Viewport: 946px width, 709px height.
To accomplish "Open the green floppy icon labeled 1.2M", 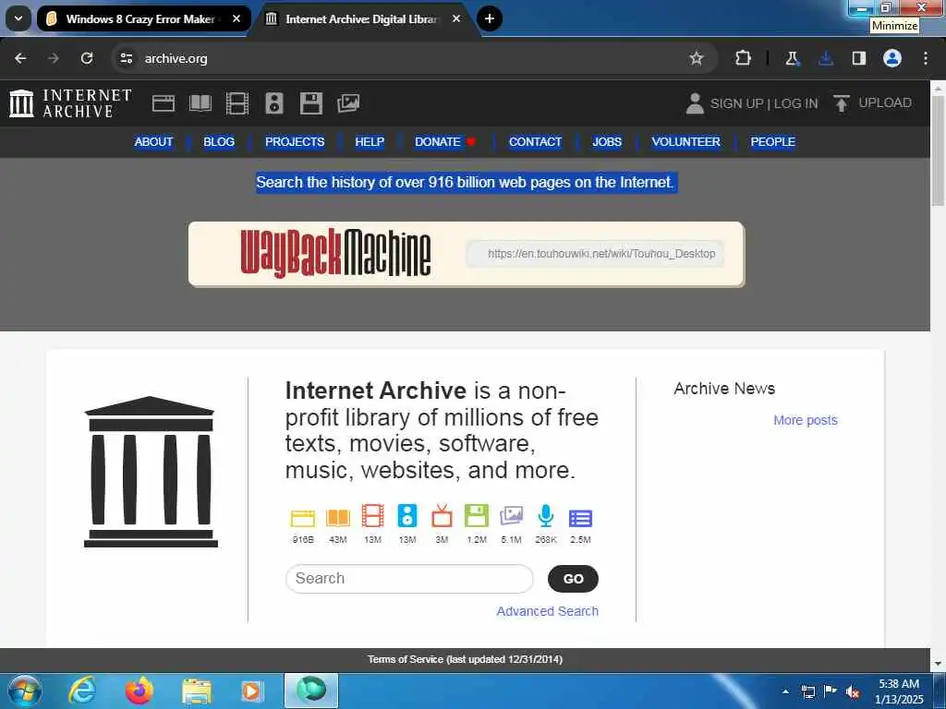I will [x=477, y=516].
